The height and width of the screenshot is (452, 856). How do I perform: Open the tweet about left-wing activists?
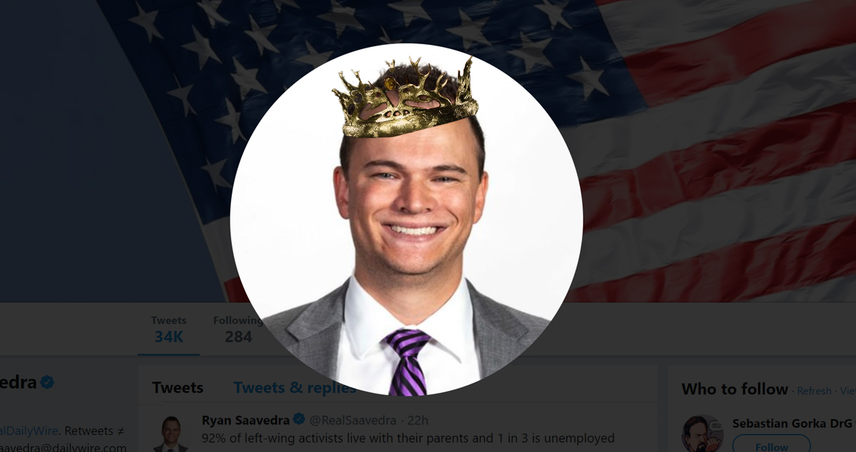[x=408, y=438]
